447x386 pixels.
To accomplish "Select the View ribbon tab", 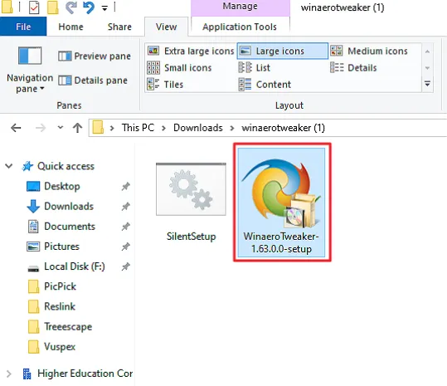I will coord(166,27).
